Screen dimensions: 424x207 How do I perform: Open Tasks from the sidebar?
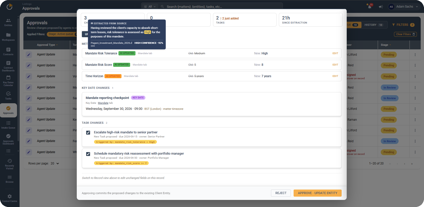click(x=8, y=96)
